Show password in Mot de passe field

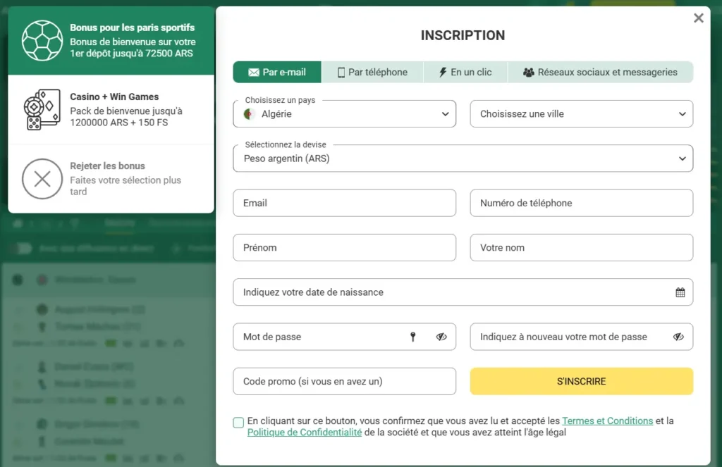441,337
